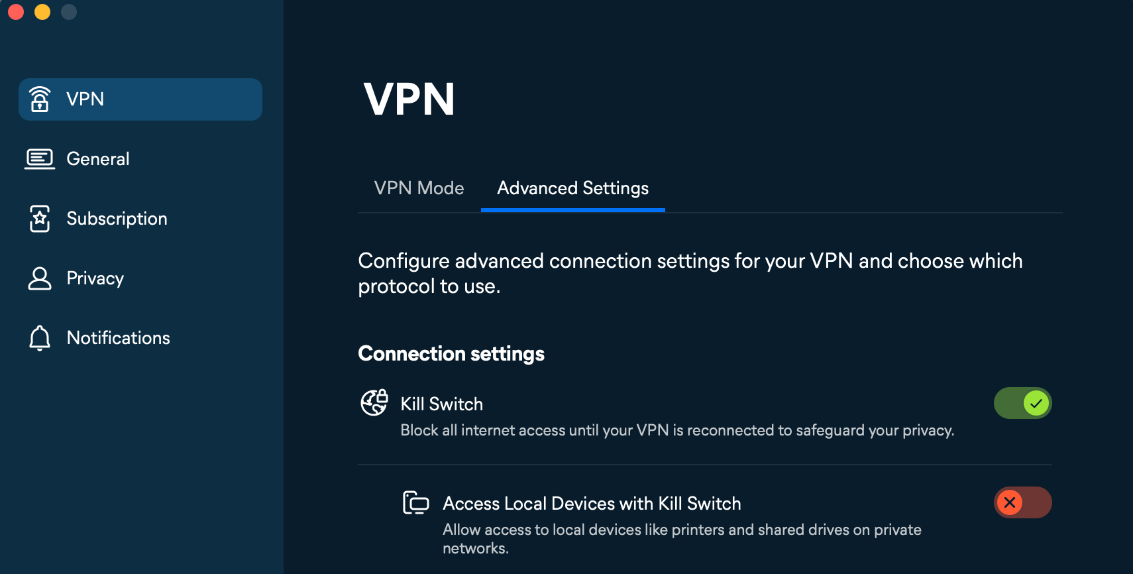Viewport: 1133px width, 574px height.
Task: Select the Advanced Settings tab
Action: tap(572, 188)
